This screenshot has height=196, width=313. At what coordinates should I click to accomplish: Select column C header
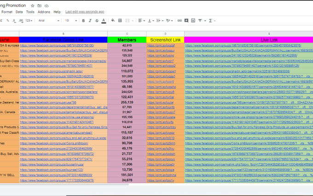(127, 34)
